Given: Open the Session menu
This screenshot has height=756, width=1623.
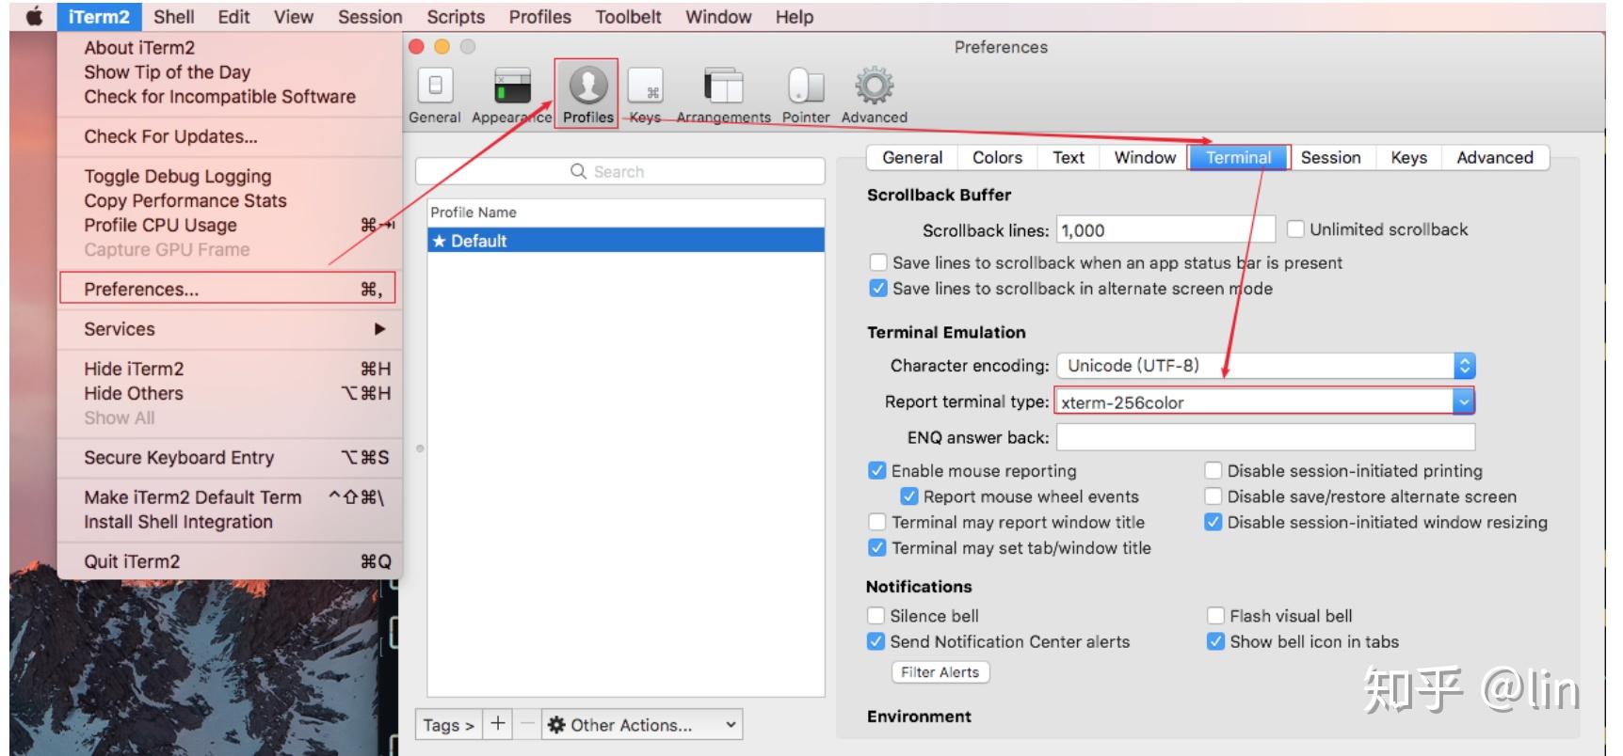Looking at the screenshot, I should tap(370, 17).
